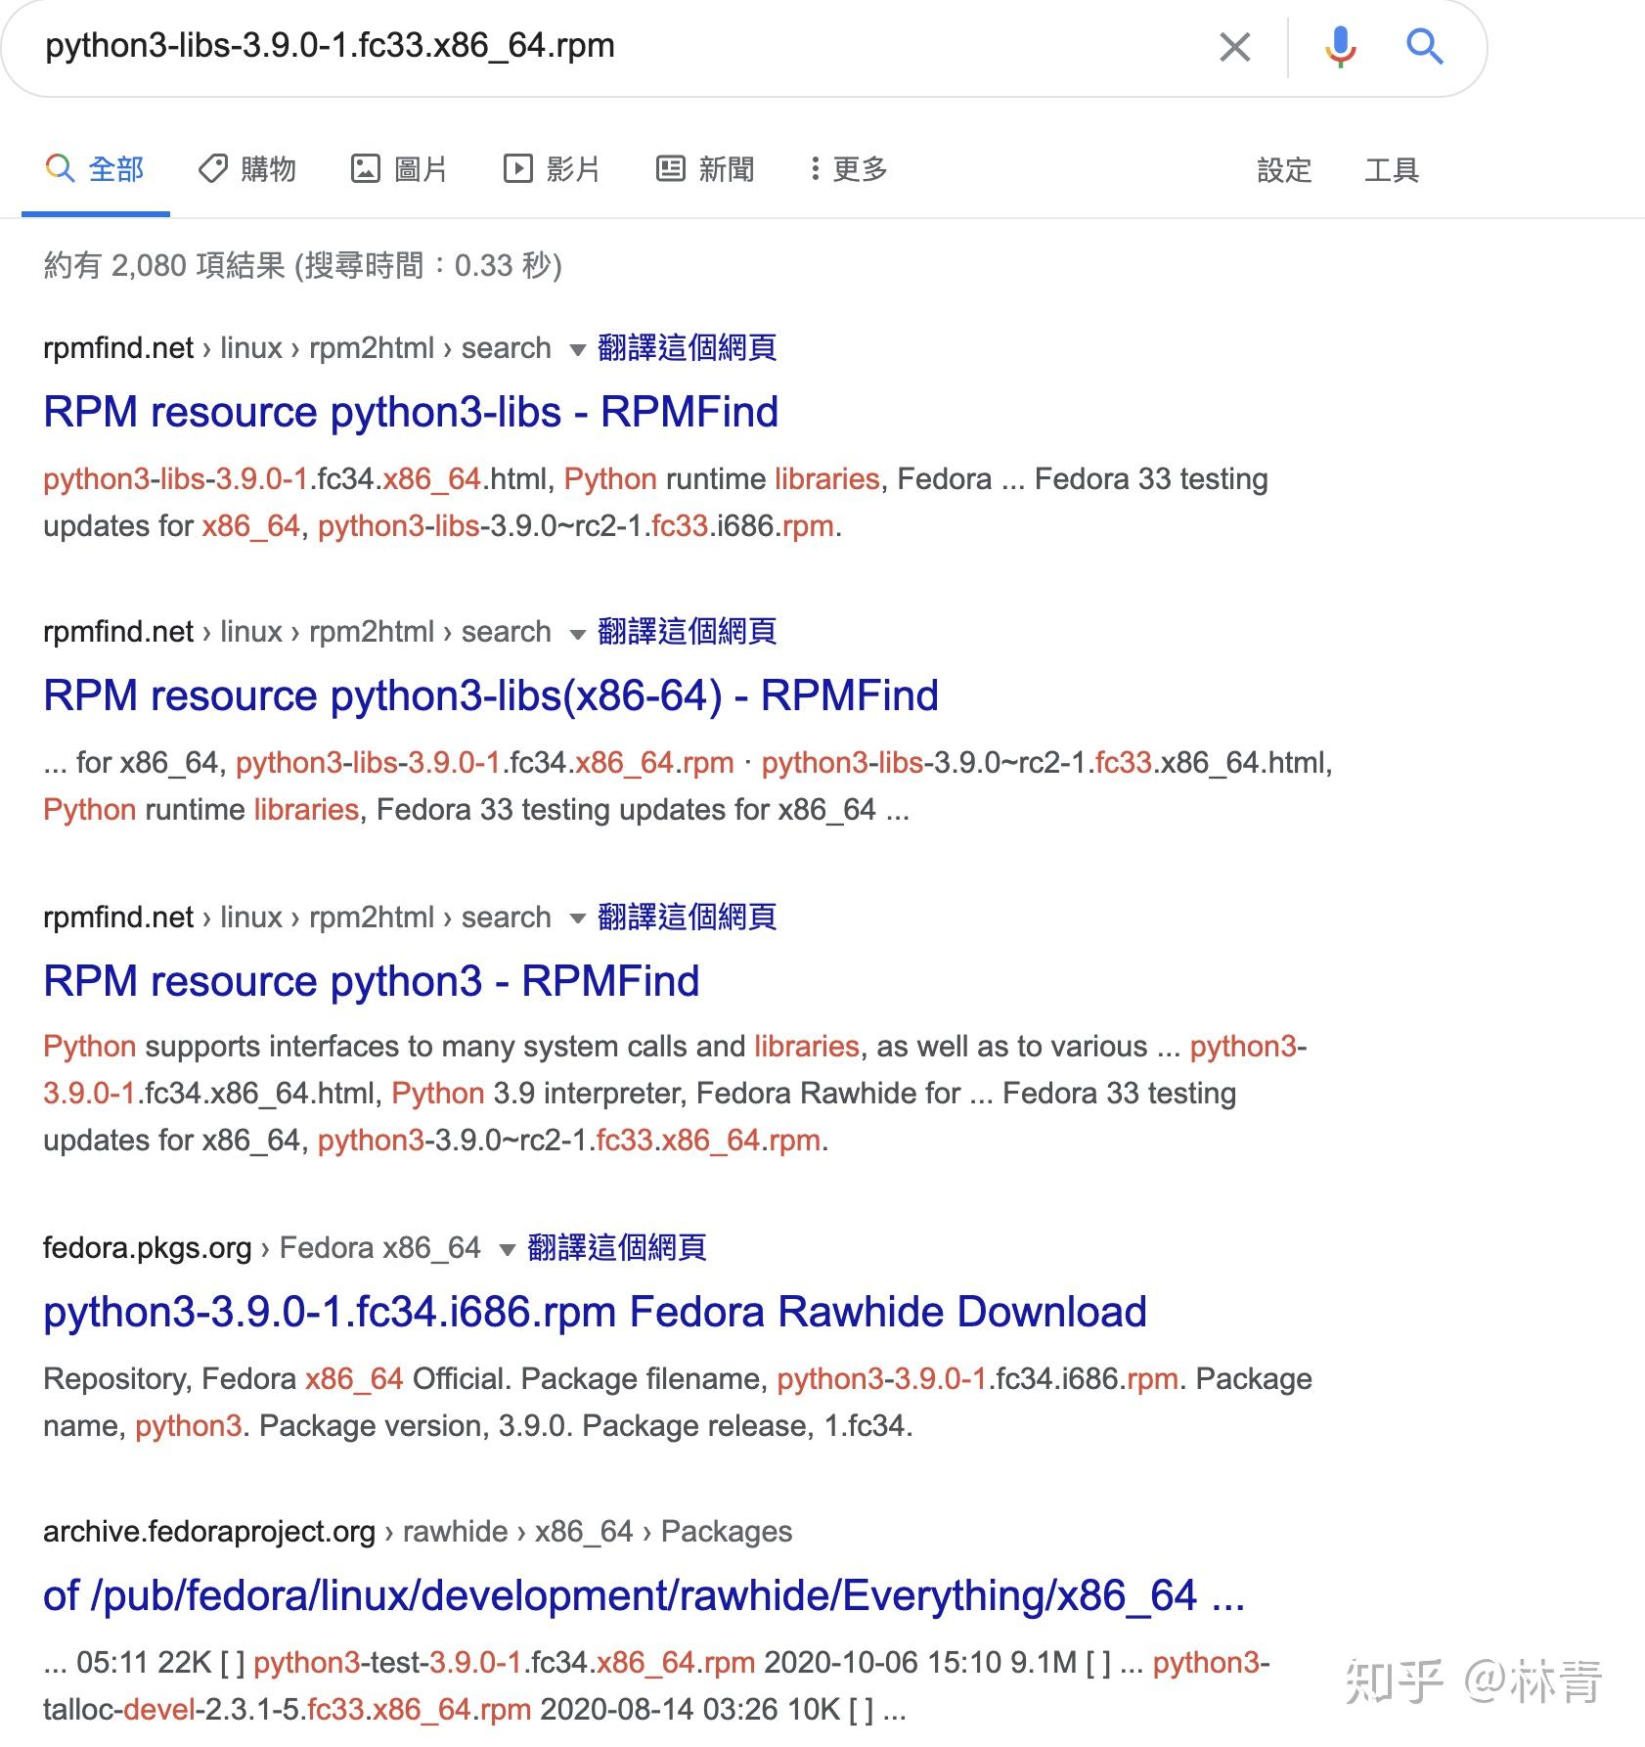This screenshot has width=1645, height=1747.
Task: Open the 設定 settings menu
Action: click(1283, 169)
